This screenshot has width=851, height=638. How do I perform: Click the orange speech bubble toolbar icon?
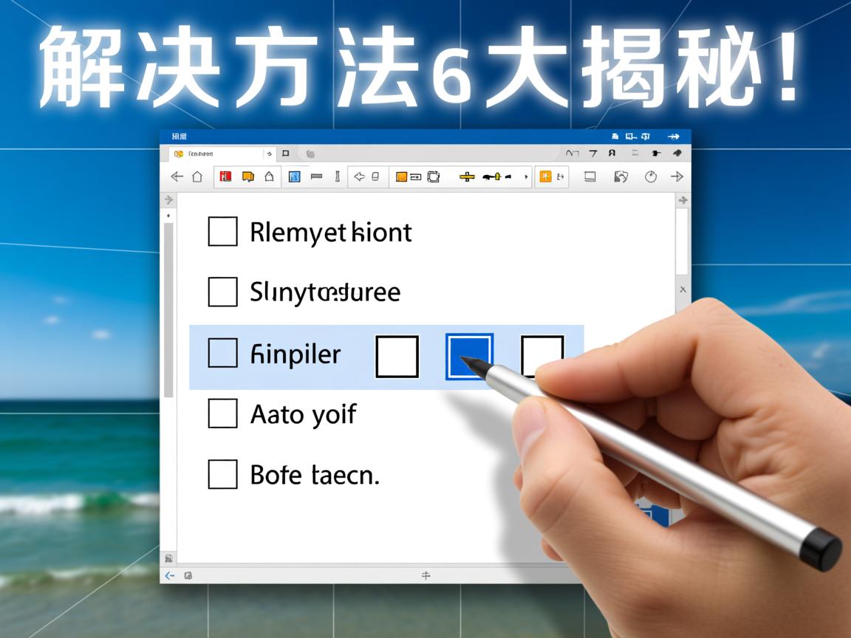[248, 176]
